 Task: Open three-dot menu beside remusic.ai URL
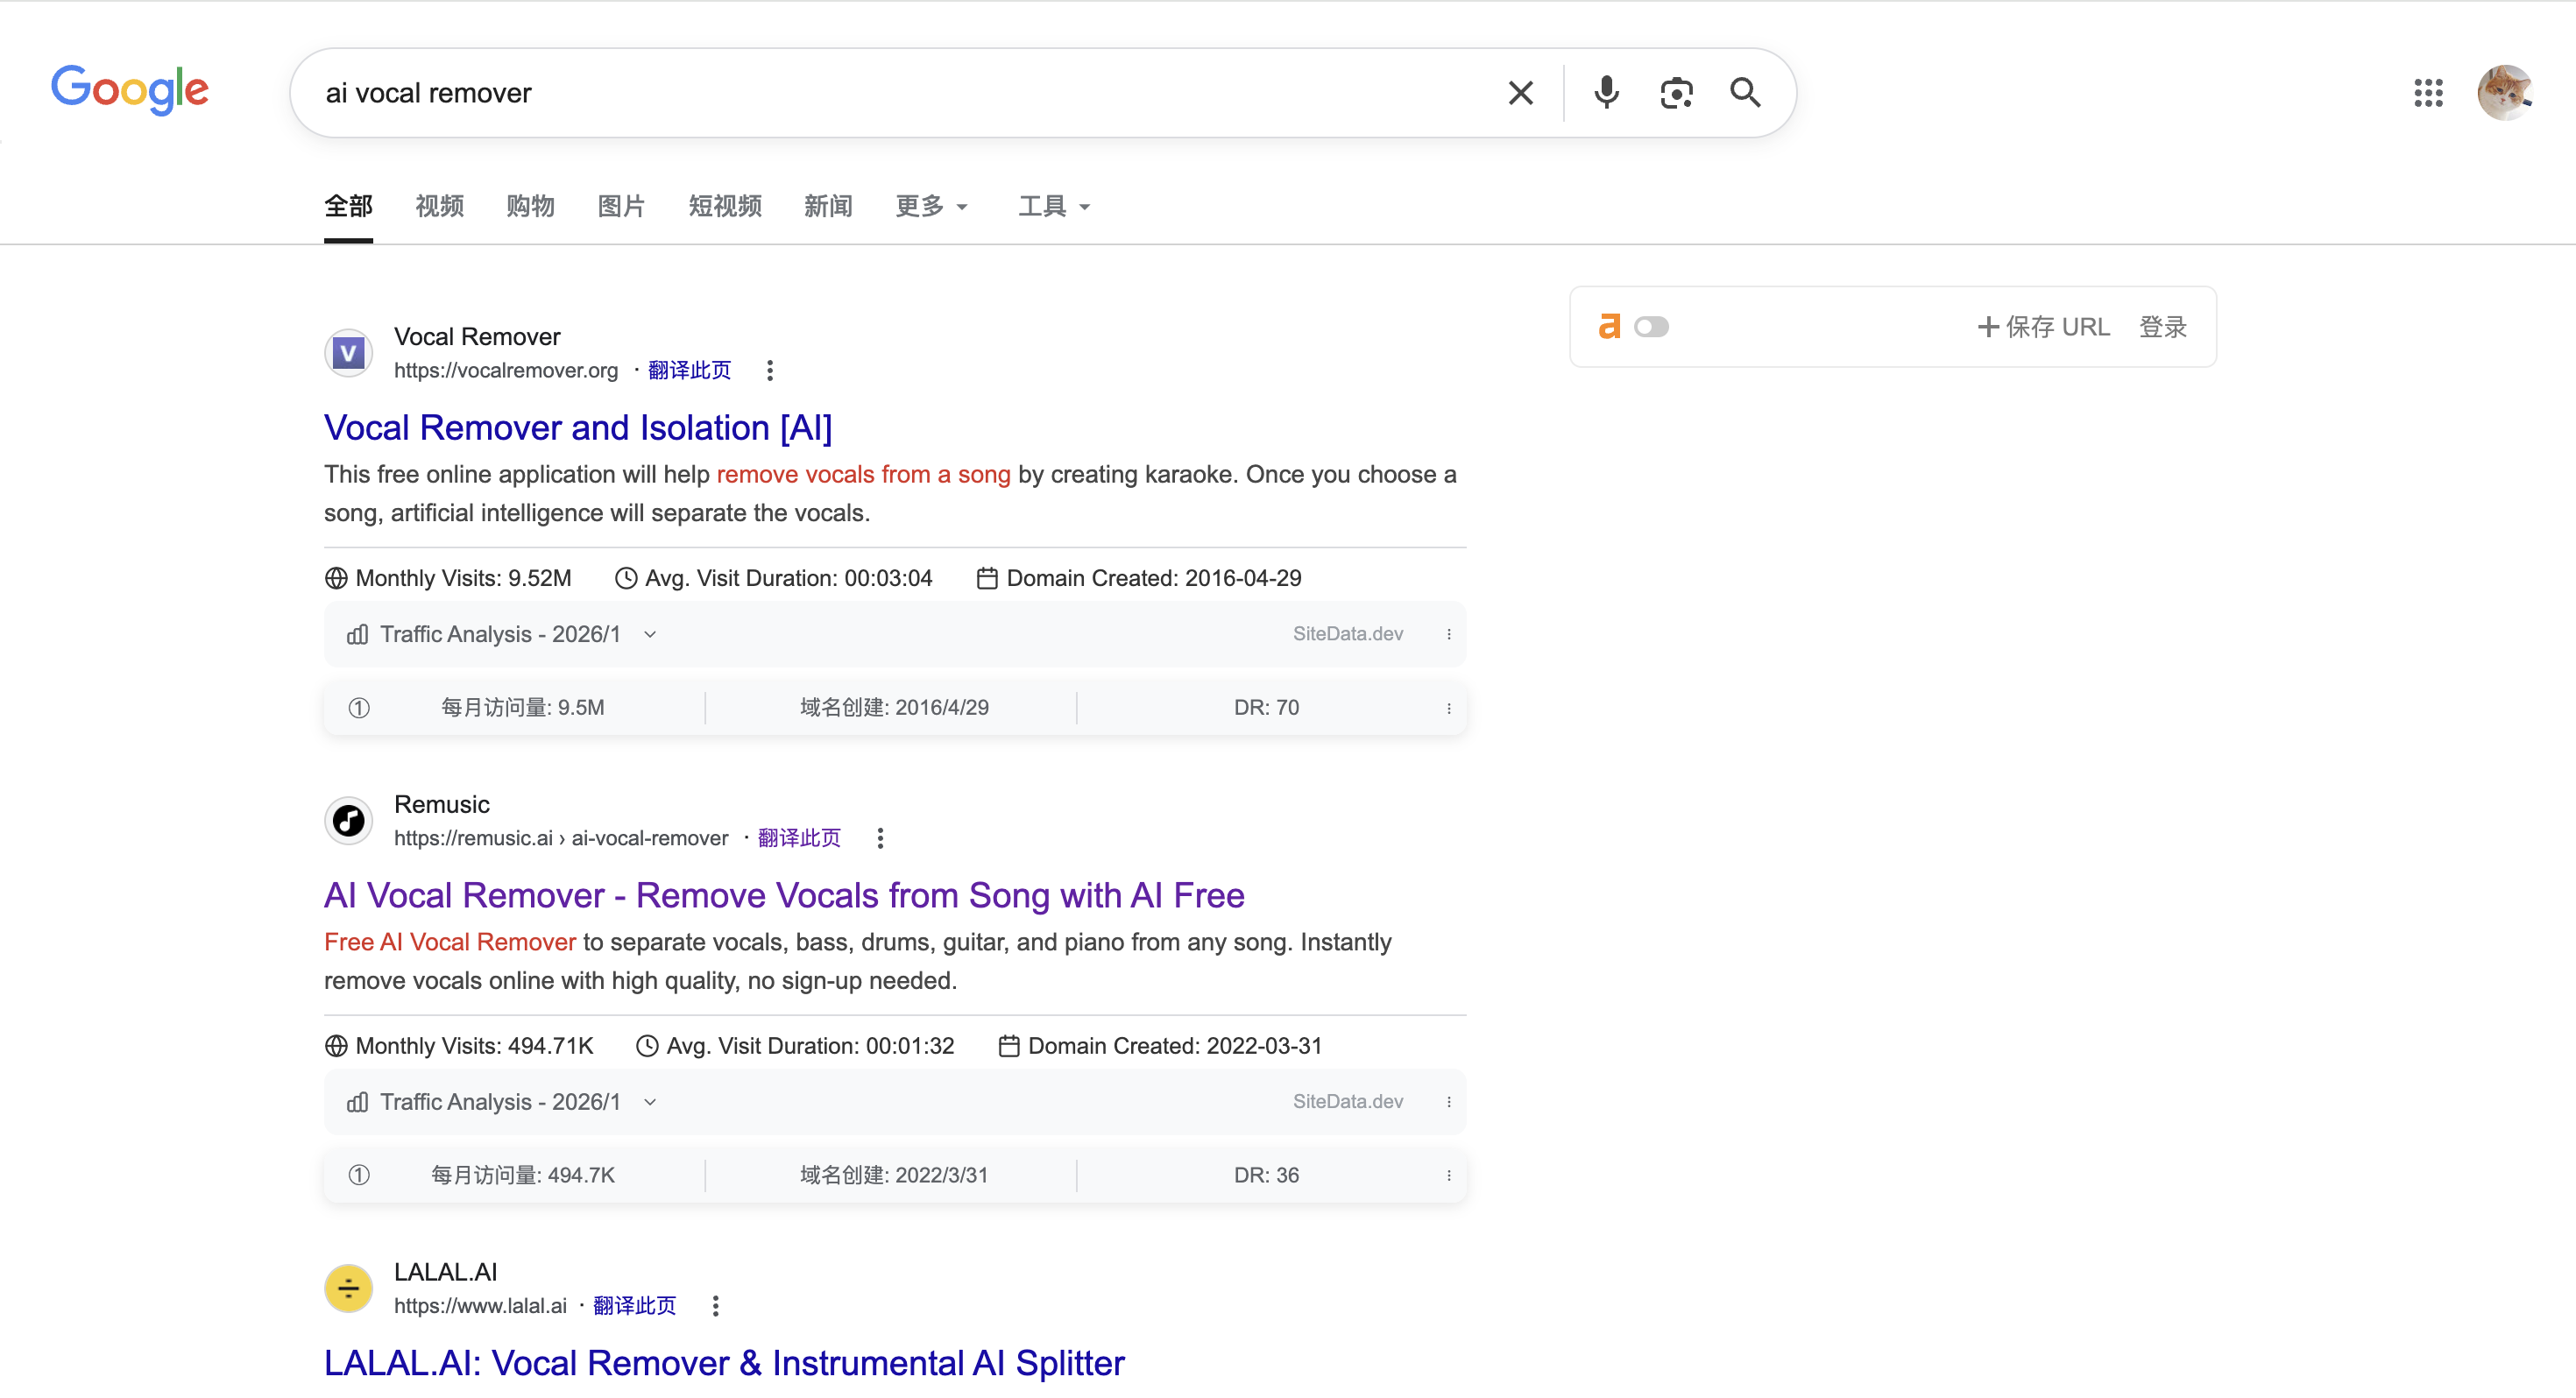[x=880, y=839]
